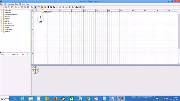
Task: Select the Create rooms tool
Action: [45, 7]
